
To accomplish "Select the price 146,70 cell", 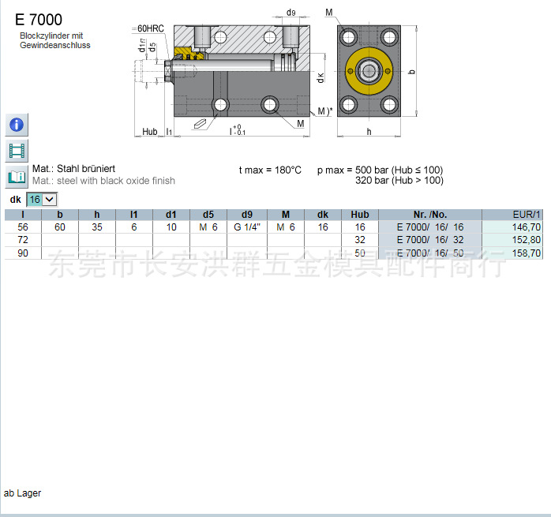I will point(526,227).
